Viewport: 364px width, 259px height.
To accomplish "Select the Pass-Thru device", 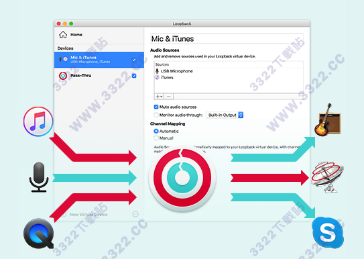I will point(99,76).
